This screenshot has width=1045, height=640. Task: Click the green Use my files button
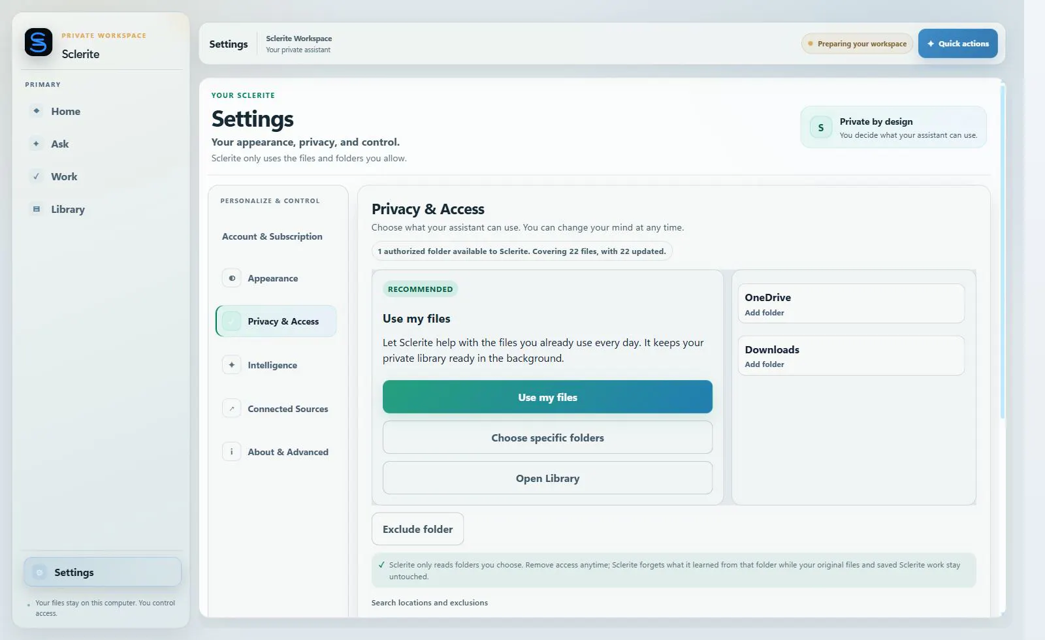tap(547, 397)
